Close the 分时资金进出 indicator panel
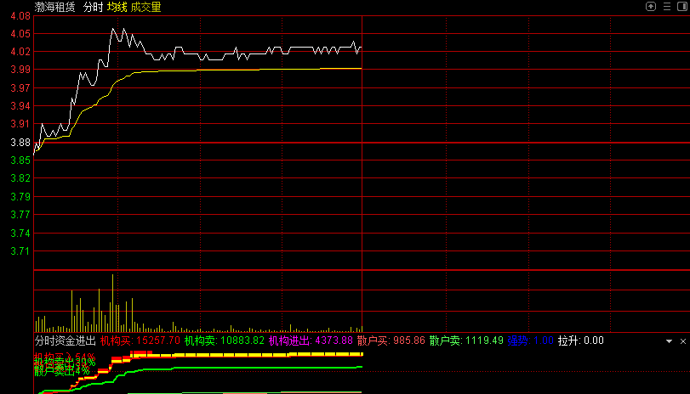This screenshot has height=394, width=690. [x=682, y=341]
